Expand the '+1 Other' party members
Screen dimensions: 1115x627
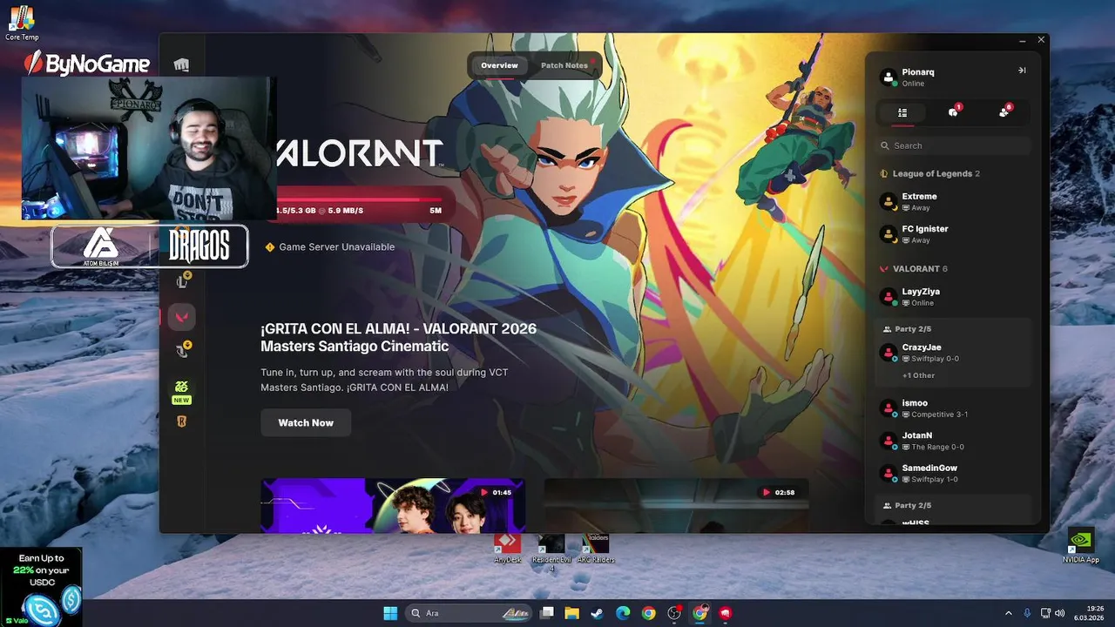click(918, 375)
